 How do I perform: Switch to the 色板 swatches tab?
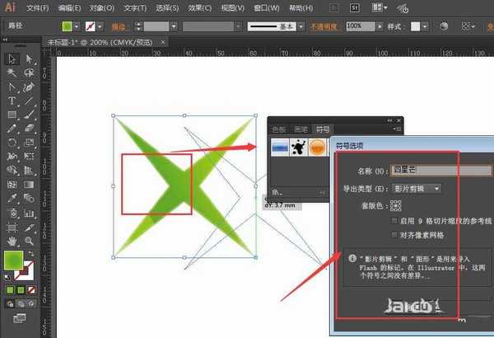click(x=278, y=129)
